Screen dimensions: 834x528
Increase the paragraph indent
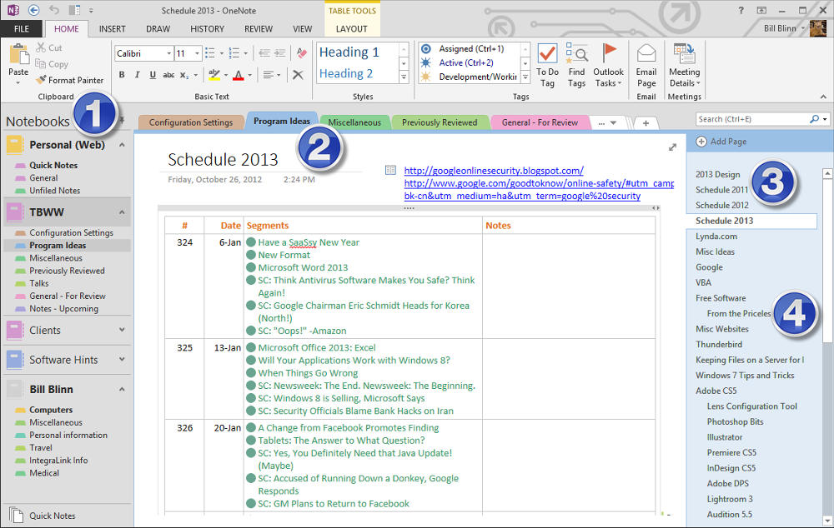279,53
